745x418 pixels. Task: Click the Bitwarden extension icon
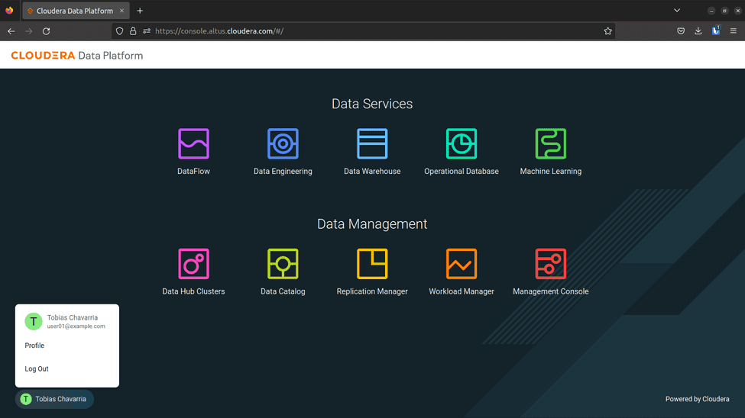[x=715, y=31]
